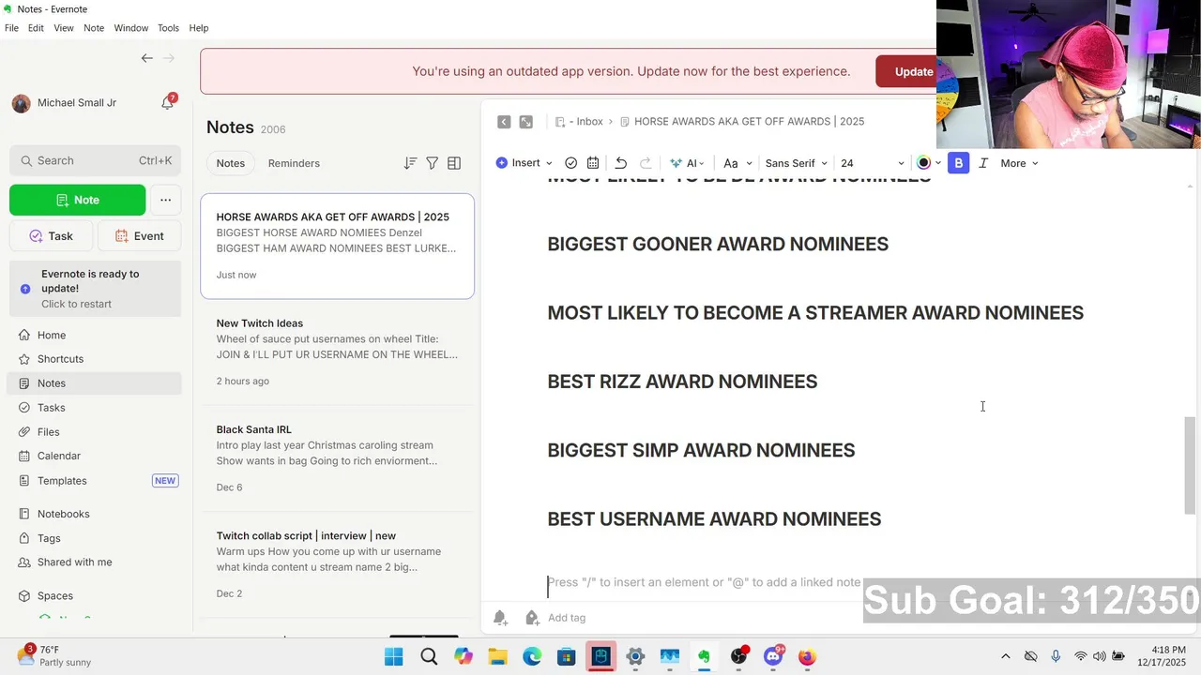Screen dimensions: 1201x675
Task: Open the Twitch collab script note
Action: (337, 564)
